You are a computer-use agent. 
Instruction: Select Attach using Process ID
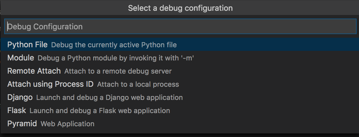[x=50, y=84]
